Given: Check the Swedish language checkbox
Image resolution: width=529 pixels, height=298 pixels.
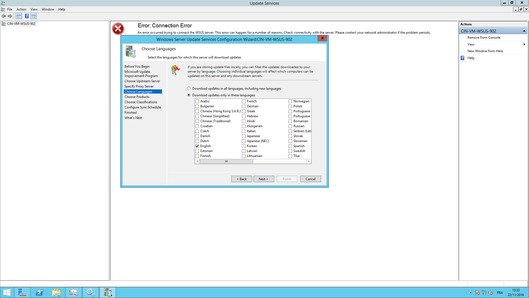Looking at the screenshot, I should point(290,151).
